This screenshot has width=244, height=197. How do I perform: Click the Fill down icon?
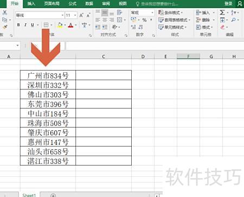pyautogui.click(x=222, y=20)
